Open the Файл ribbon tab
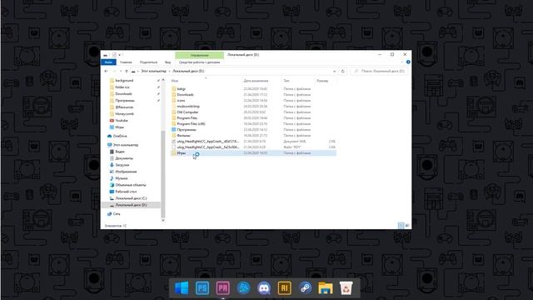 [108, 62]
